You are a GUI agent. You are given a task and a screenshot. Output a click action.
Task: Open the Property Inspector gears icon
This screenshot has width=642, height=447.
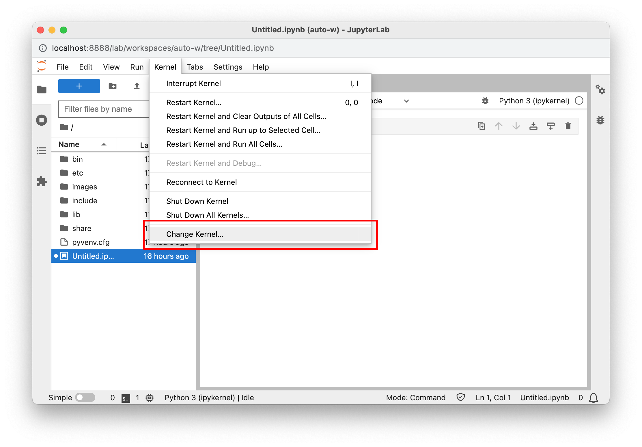click(600, 90)
